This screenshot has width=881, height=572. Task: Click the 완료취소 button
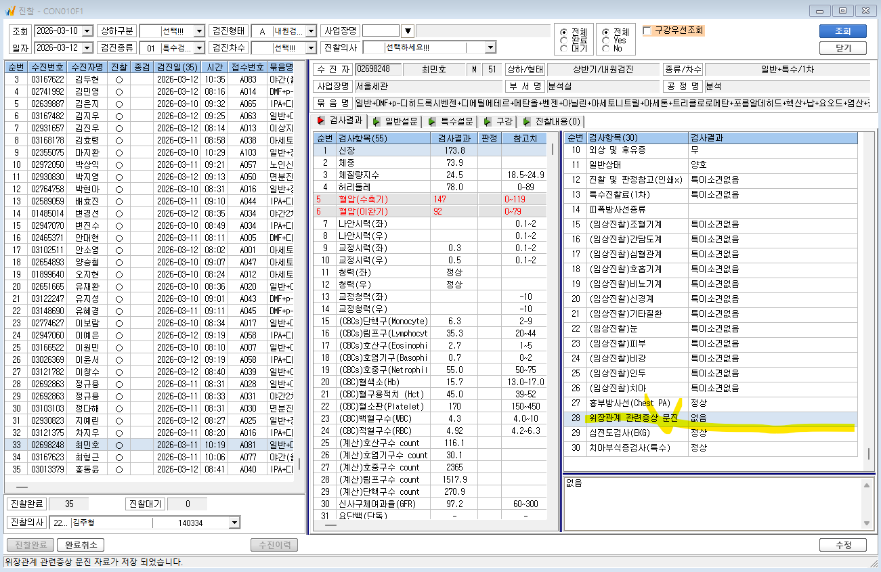(x=81, y=545)
